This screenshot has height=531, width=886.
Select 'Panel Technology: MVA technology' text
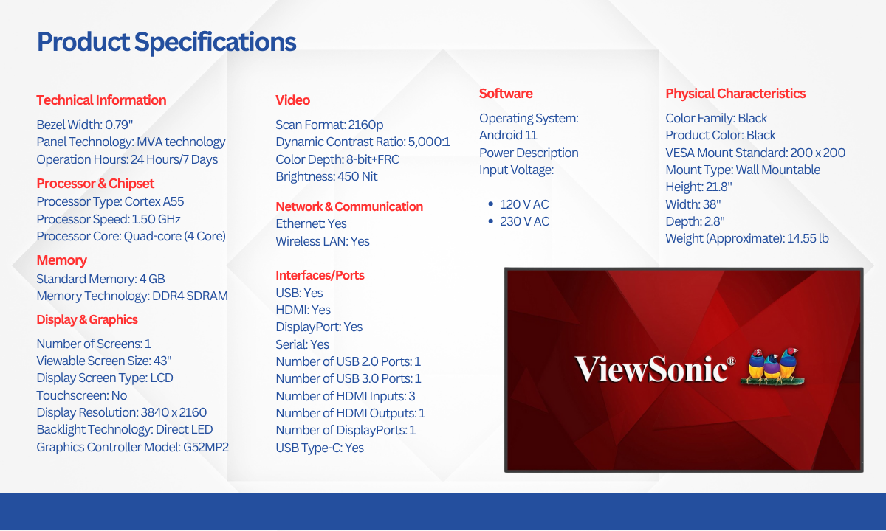[131, 142]
